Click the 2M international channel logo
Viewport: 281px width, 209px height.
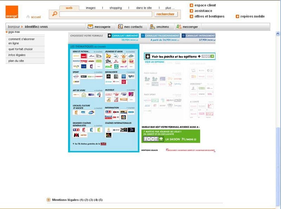(124, 130)
